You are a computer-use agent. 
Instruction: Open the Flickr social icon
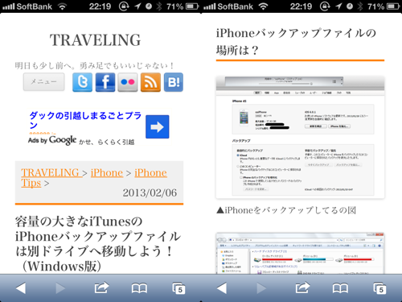click(128, 82)
